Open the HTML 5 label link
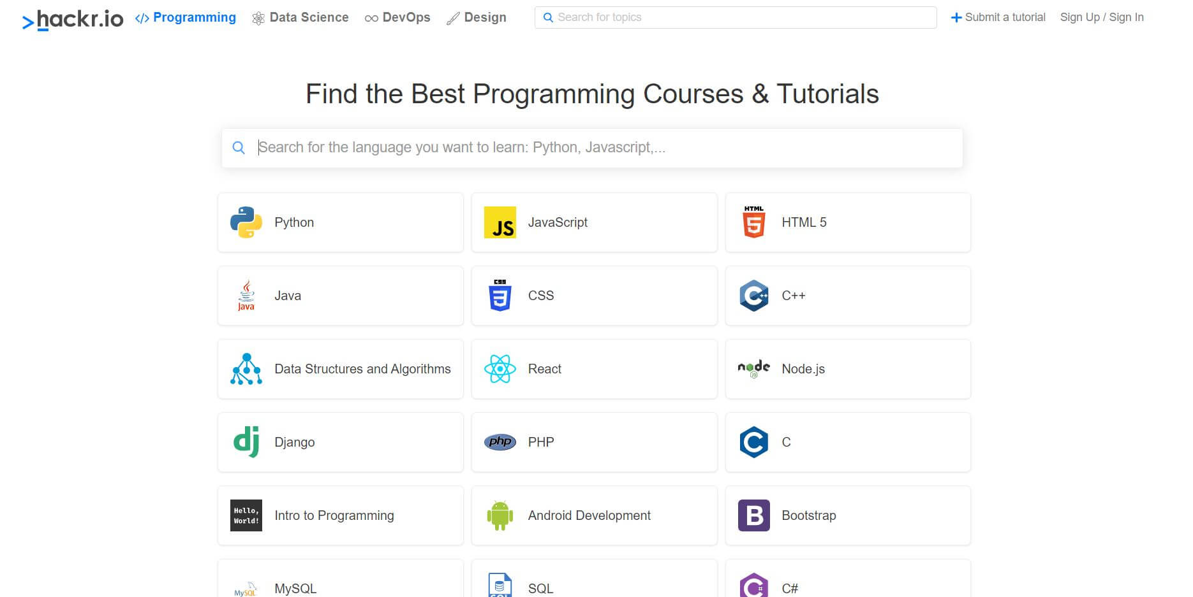 click(x=804, y=222)
